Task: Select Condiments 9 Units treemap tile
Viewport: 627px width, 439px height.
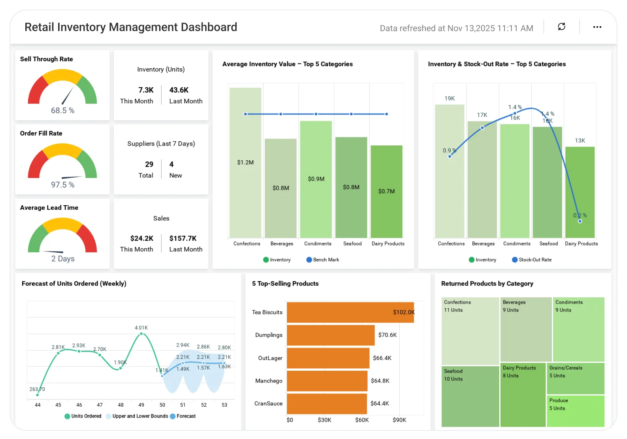Action: (x=579, y=329)
